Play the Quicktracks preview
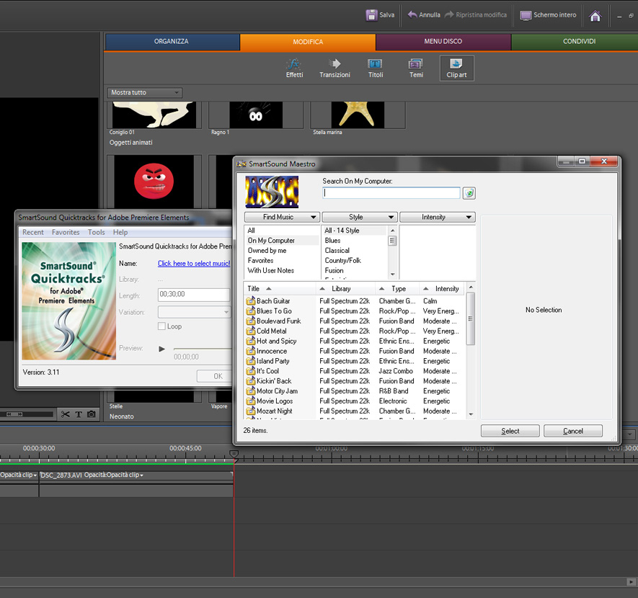This screenshot has height=598, width=638. [x=162, y=349]
